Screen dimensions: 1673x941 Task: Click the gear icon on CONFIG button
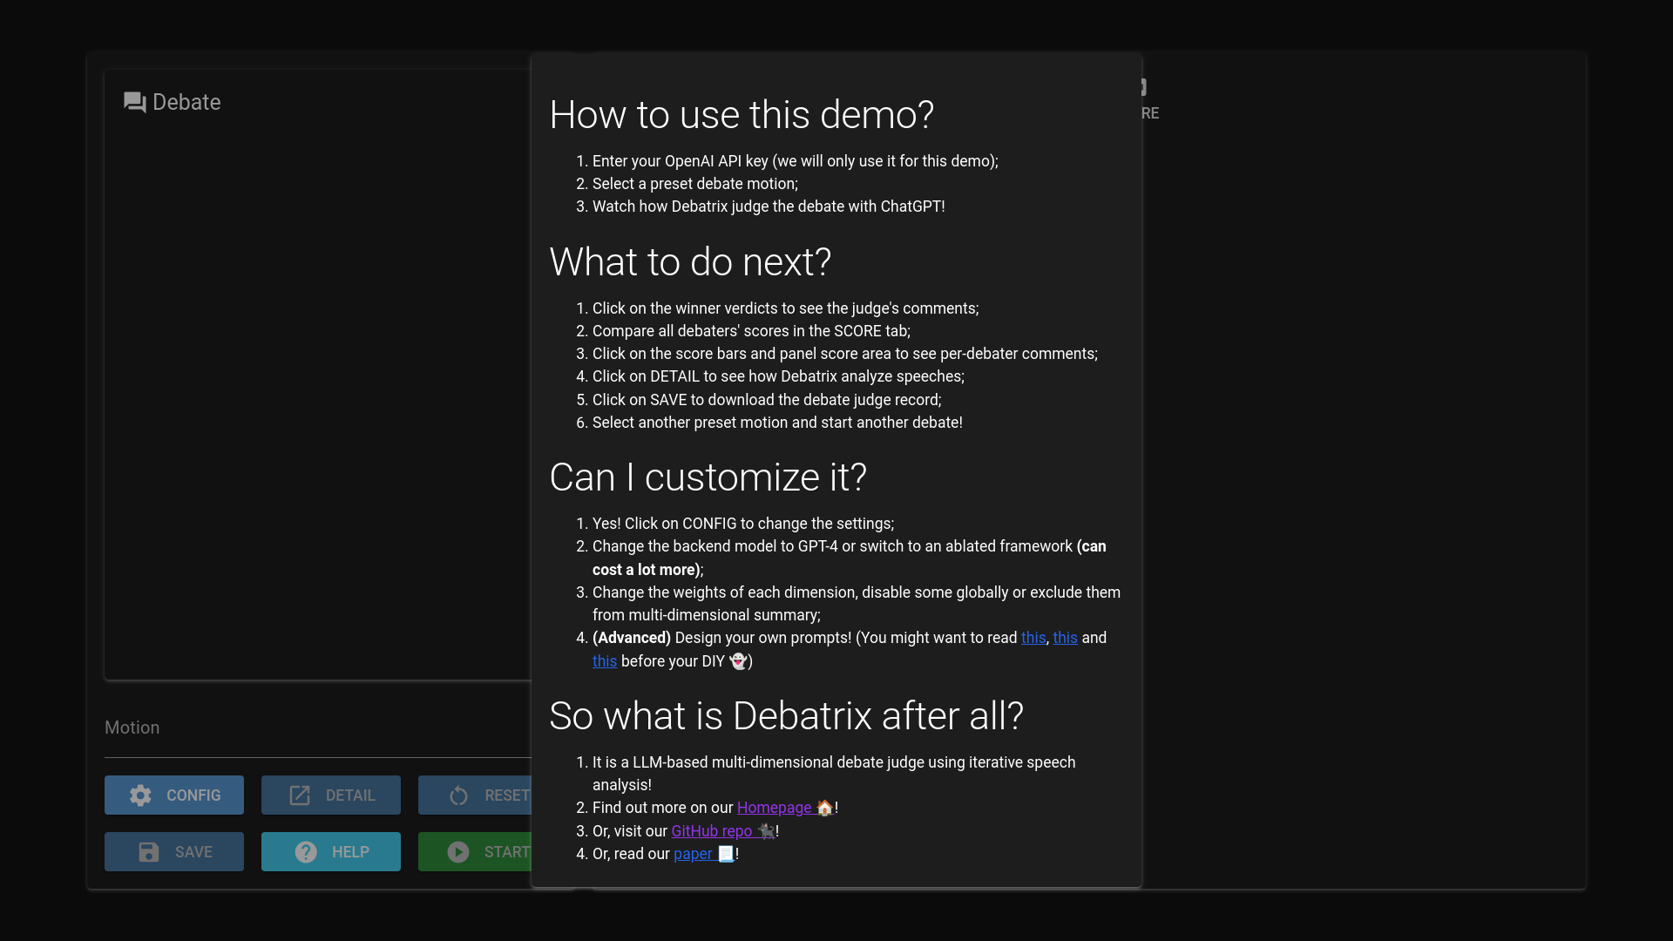[140, 795]
